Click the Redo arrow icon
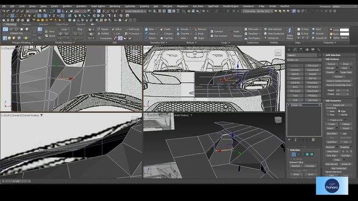This screenshot has width=358, height=201. tap(8, 11)
